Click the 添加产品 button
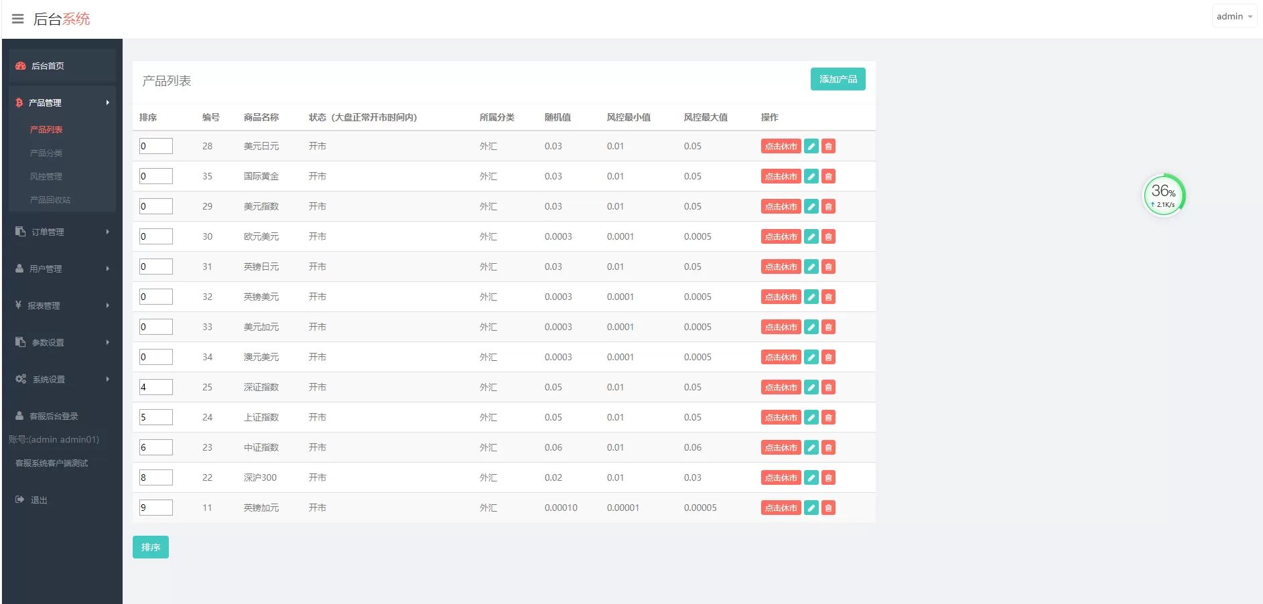Viewport: 1263px width, 604px height. (838, 79)
